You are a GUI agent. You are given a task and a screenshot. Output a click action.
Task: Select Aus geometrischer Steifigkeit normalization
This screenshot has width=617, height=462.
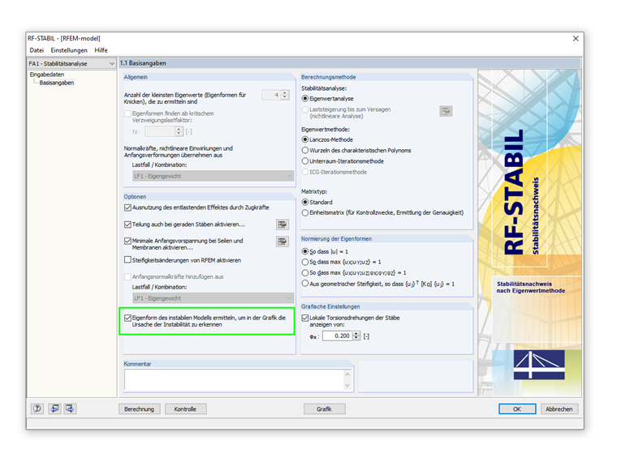click(305, 283)
